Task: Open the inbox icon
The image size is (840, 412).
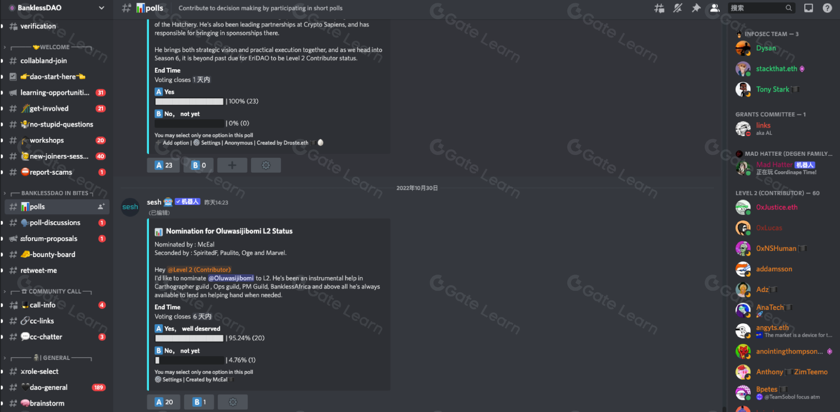Action: pyautogui.click(x=808, y=8)
